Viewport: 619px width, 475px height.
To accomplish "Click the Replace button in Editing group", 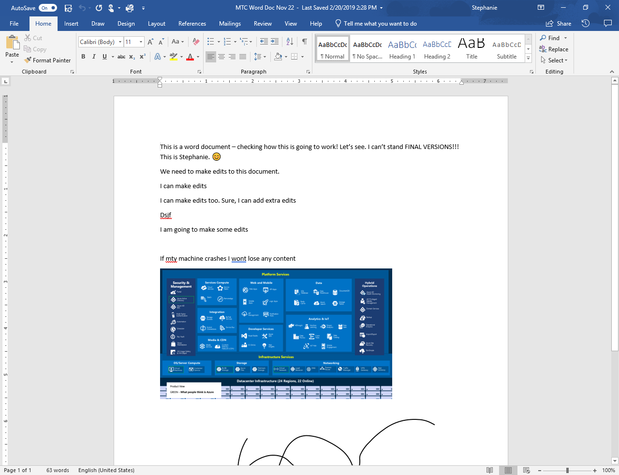I will 554,49.
